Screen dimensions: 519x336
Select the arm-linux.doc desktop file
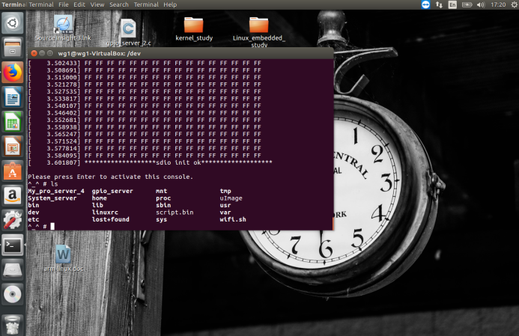click(63, 258)
